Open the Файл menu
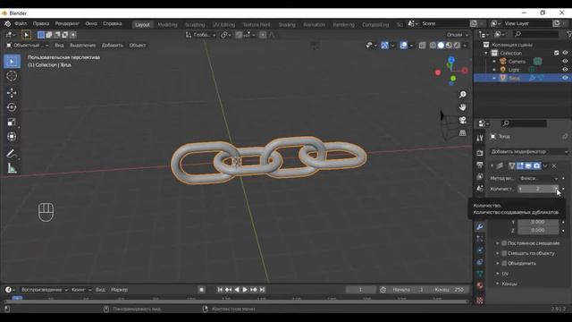 pos(21,23)
